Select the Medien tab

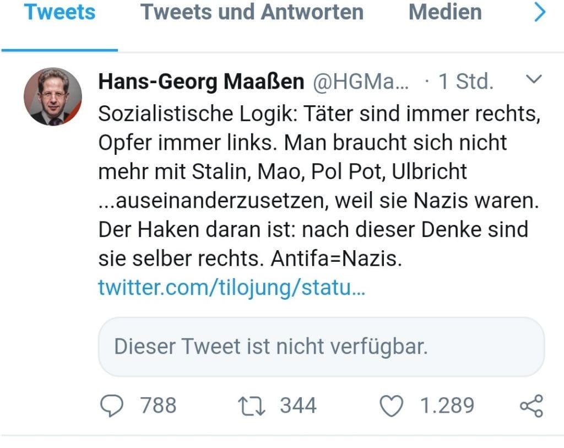pyautogui.click(x=445, y=12)
